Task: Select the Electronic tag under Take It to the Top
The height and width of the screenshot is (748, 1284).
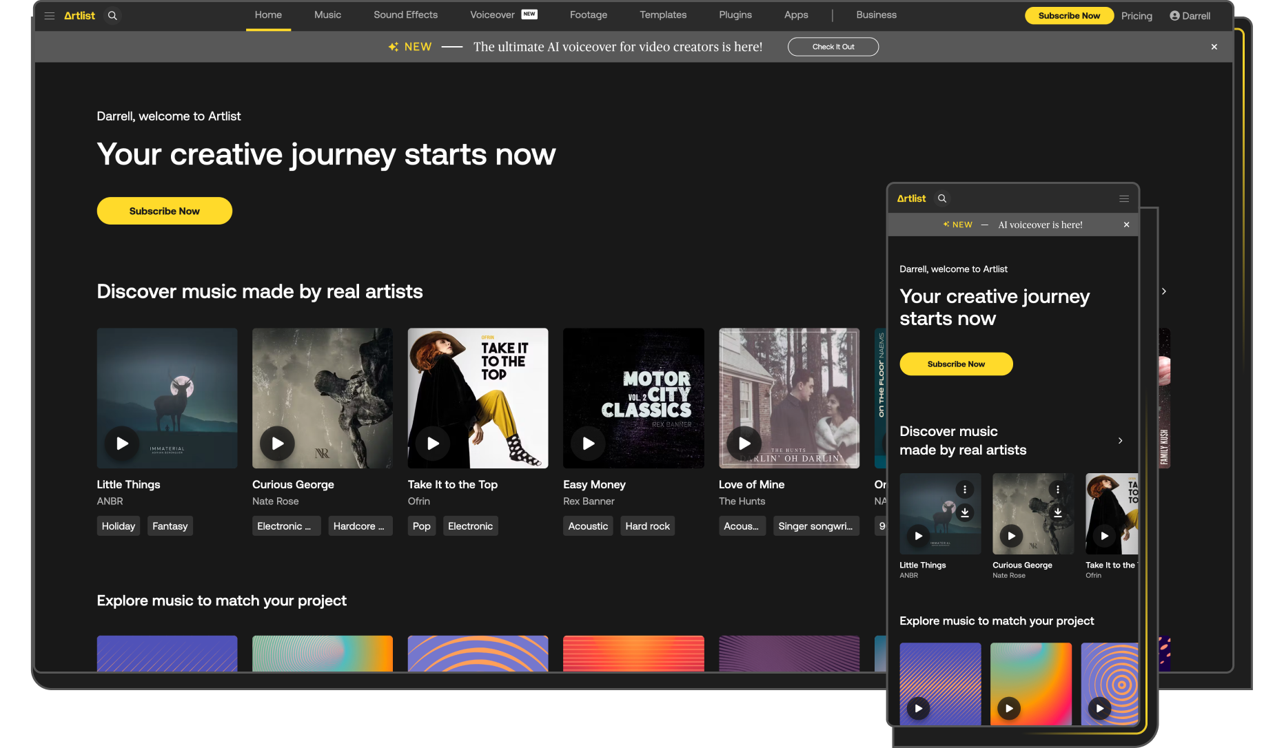Action: (470, 526)
